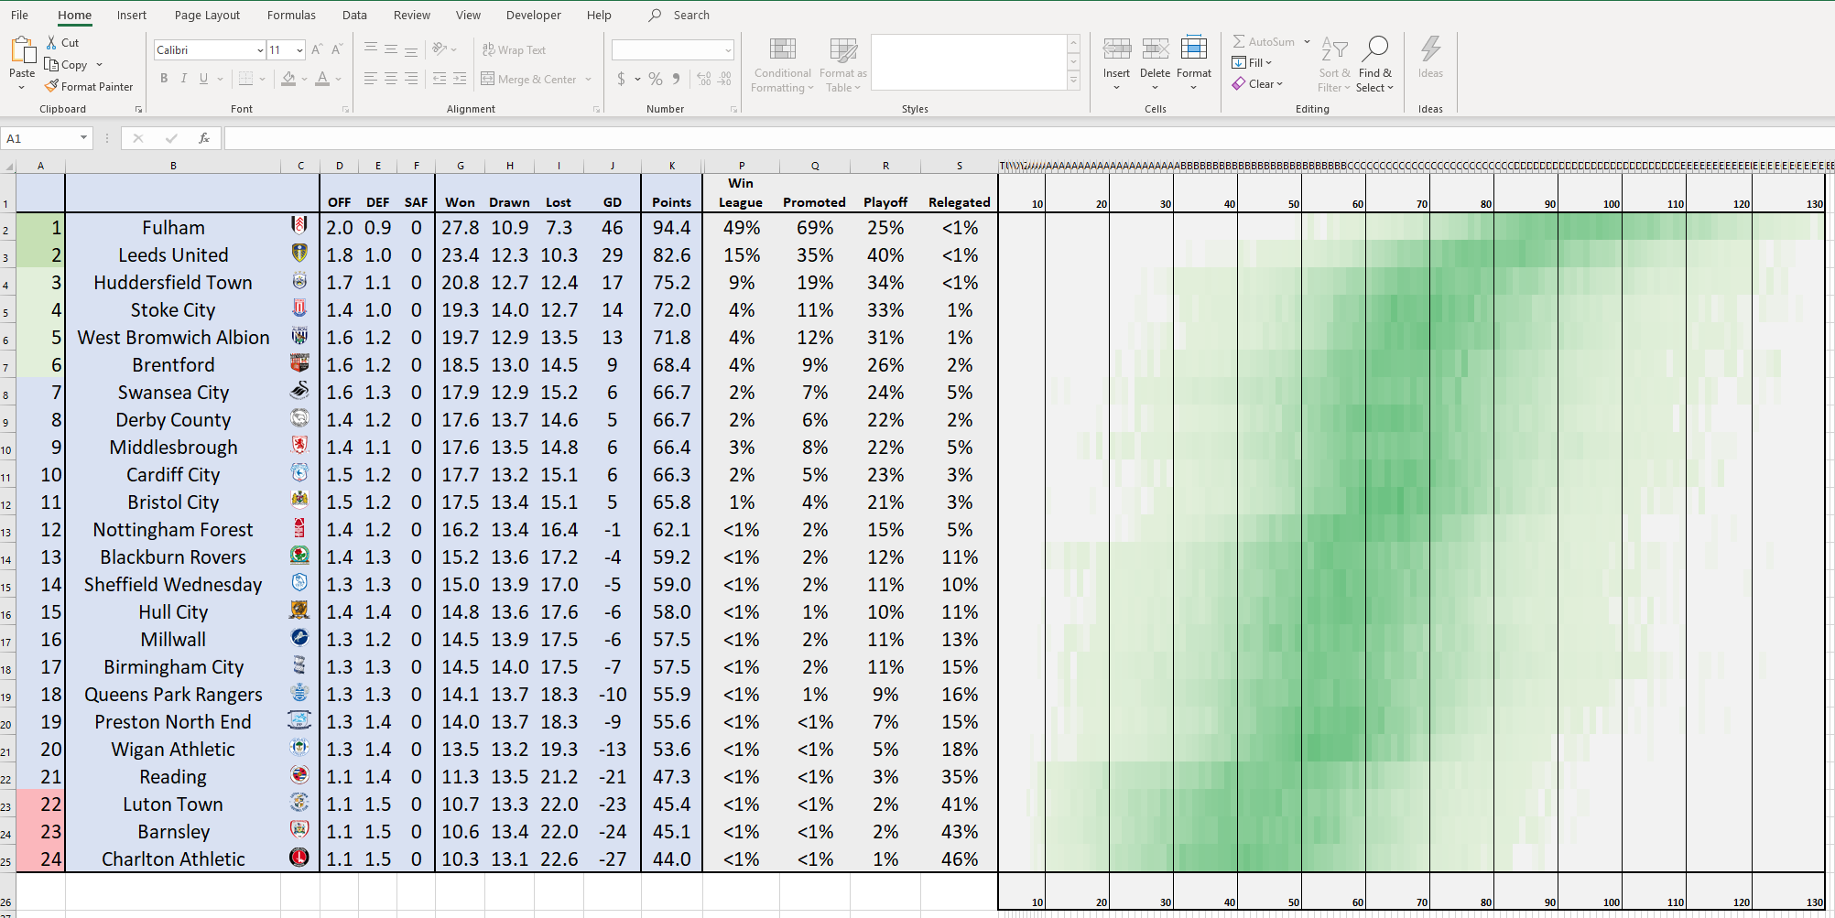The height and width of the screenshot is (918, 1835).
Task: Click the Increase Decimal icon
Action: [703, 79]
